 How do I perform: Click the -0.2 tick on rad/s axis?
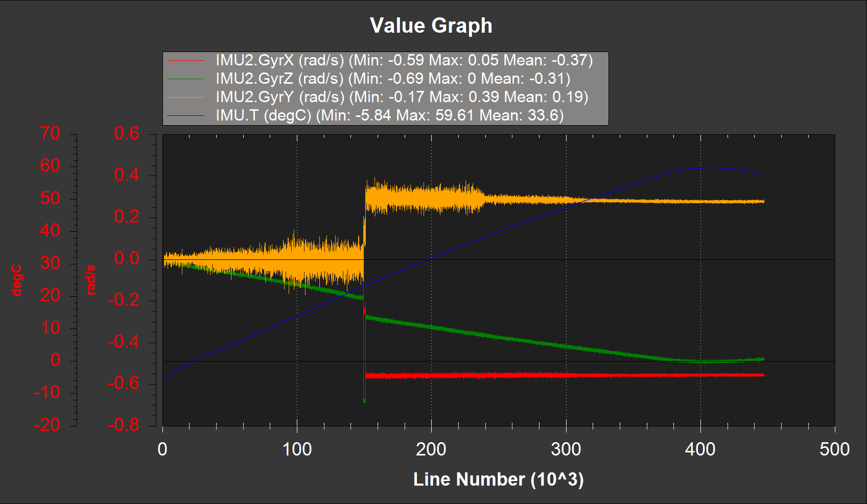point(124,300)
